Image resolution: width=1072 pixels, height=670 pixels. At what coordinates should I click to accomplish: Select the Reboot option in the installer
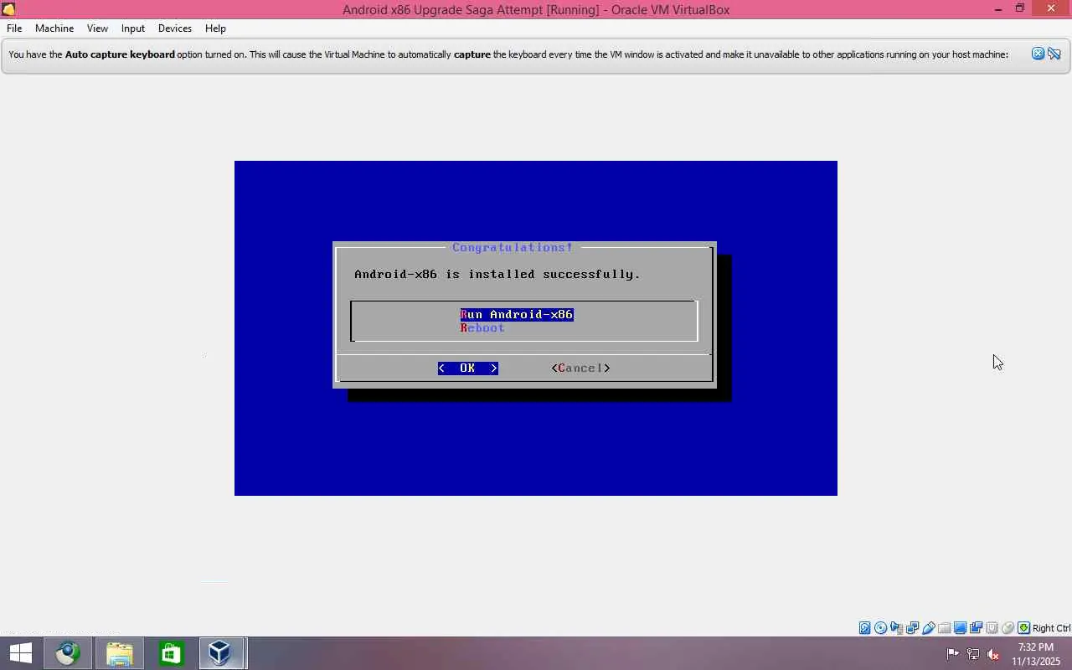482,328
